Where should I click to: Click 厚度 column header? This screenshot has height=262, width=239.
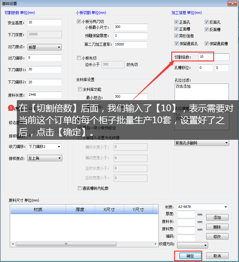80,209
